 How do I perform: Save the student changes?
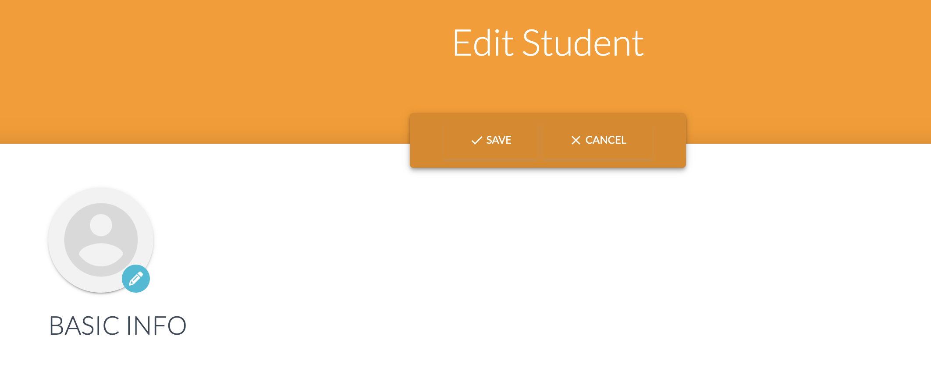(491, 140)
